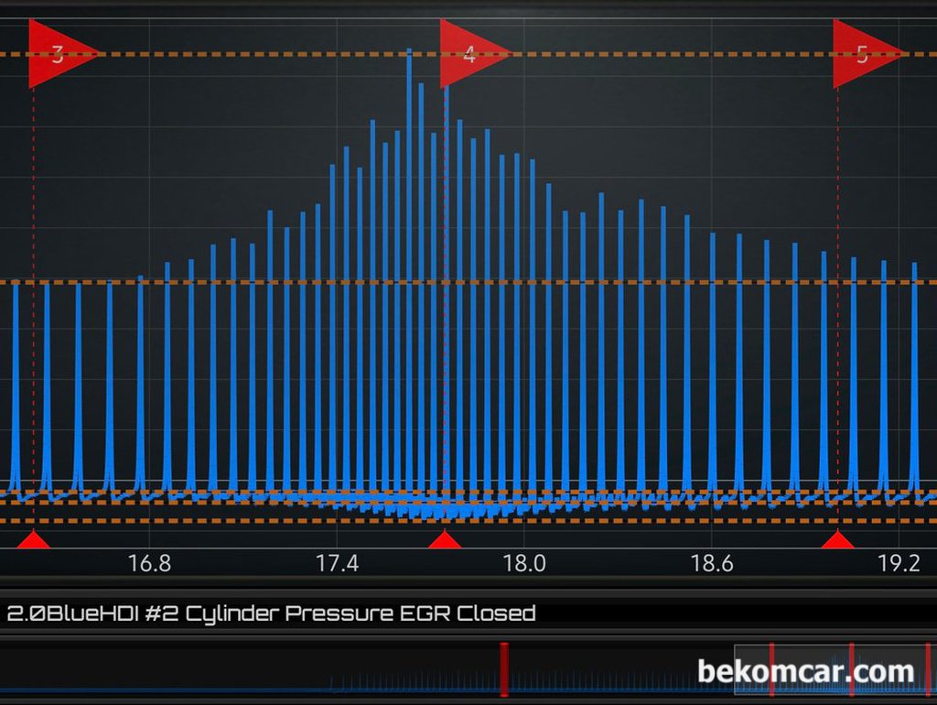This screenshot has height=705, width=937.
Task: Click the 18.6 time axis label
Action: pyautogui.click(x=711, y=563)
